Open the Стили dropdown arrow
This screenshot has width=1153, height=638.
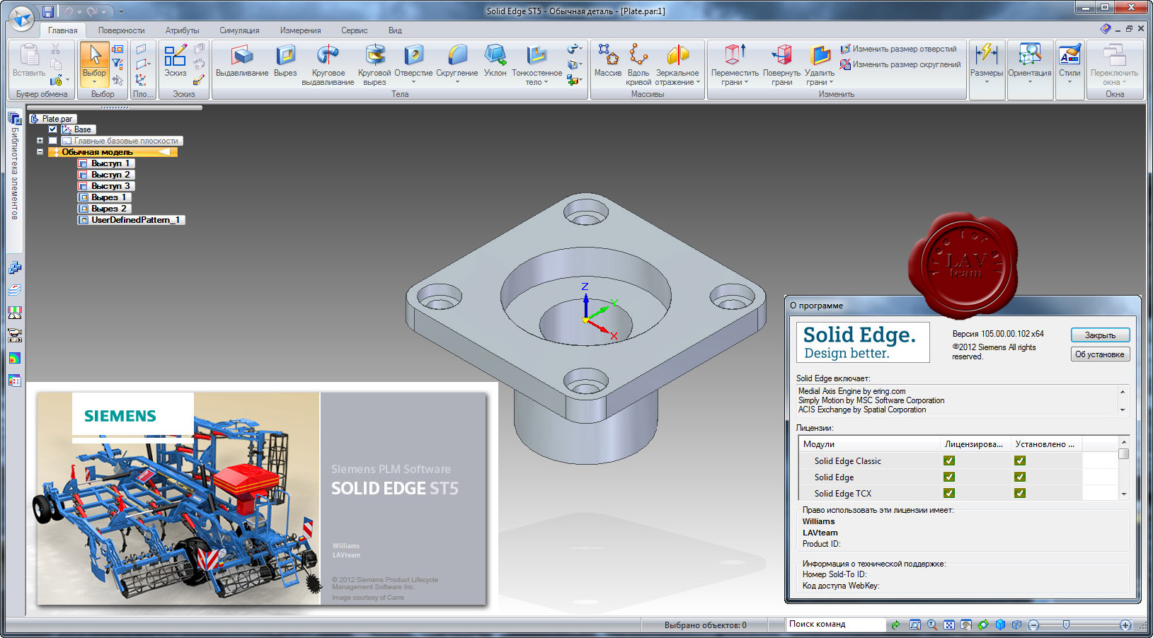click(1069, 82)
